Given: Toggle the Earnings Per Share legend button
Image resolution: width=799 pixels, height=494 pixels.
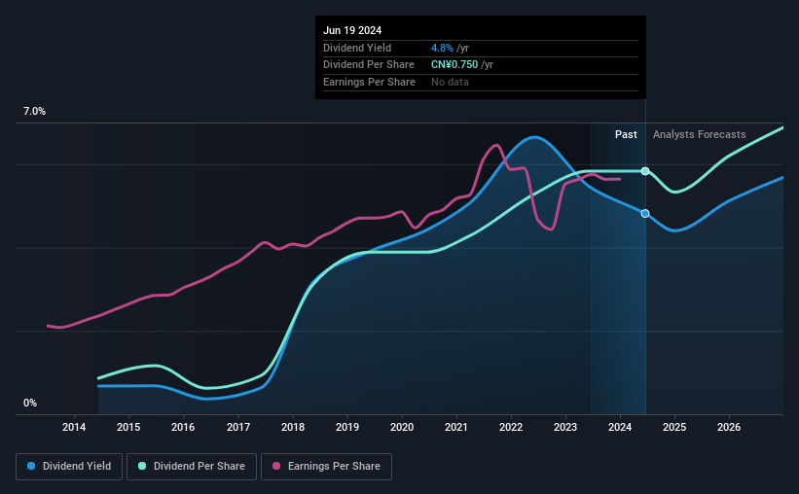Looking at the screenshot, I should pyautogui.click(x=326, y=467).
